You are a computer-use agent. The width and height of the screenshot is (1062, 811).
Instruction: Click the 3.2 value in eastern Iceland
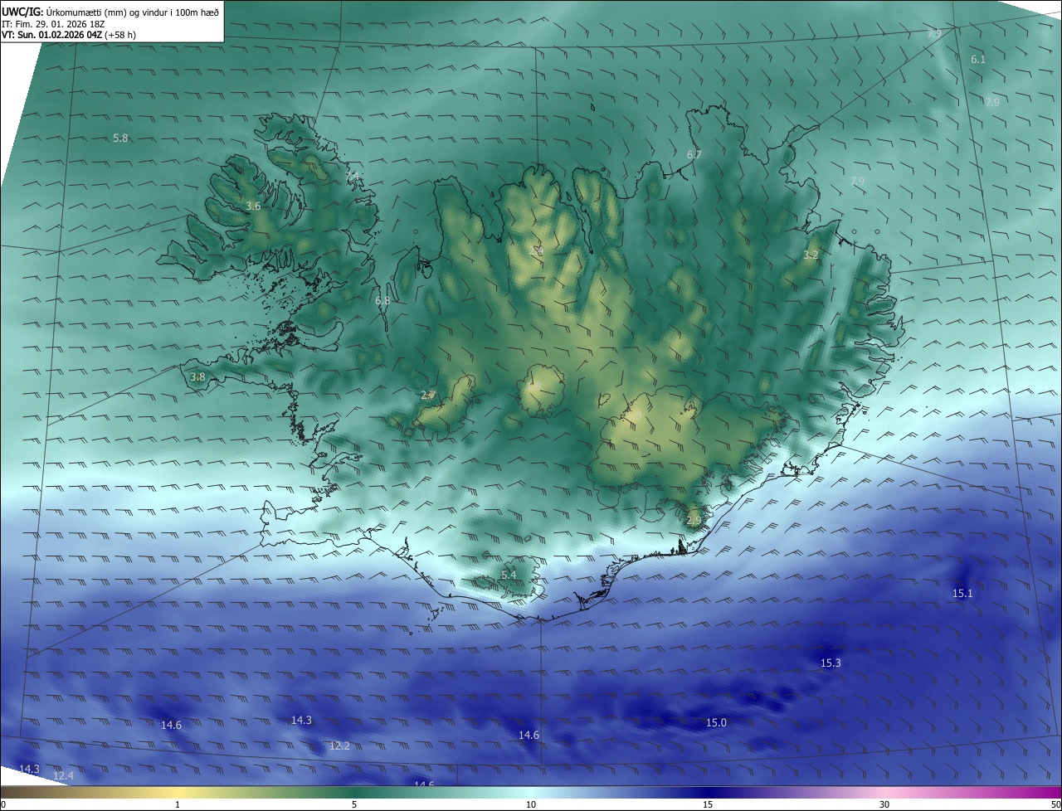point(811,255)
